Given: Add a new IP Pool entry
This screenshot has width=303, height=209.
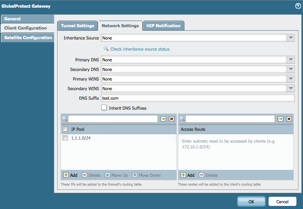Looking at the screenshot, I should tap(70, 175).
